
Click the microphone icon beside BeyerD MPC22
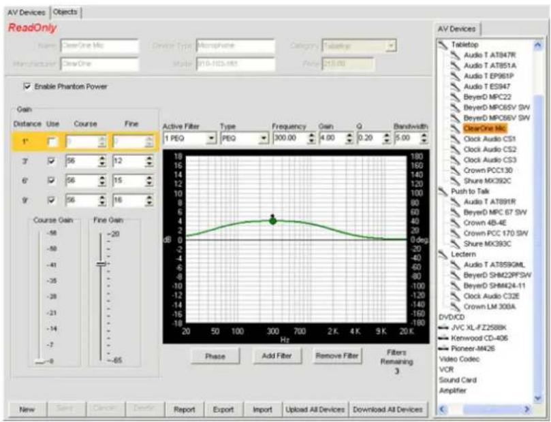pos(456,97)
